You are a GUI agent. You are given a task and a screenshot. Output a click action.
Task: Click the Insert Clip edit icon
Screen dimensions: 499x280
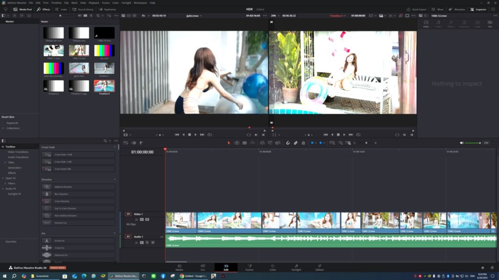[262, 143]
